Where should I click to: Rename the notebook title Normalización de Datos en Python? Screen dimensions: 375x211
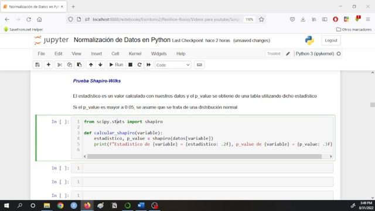[x=122, y=40]
